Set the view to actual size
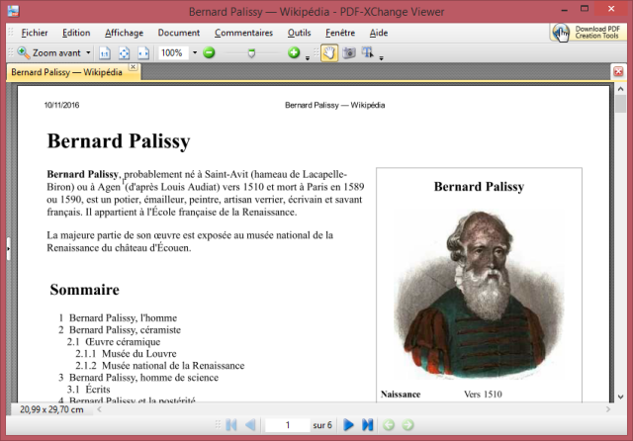 tap(106, 52)
